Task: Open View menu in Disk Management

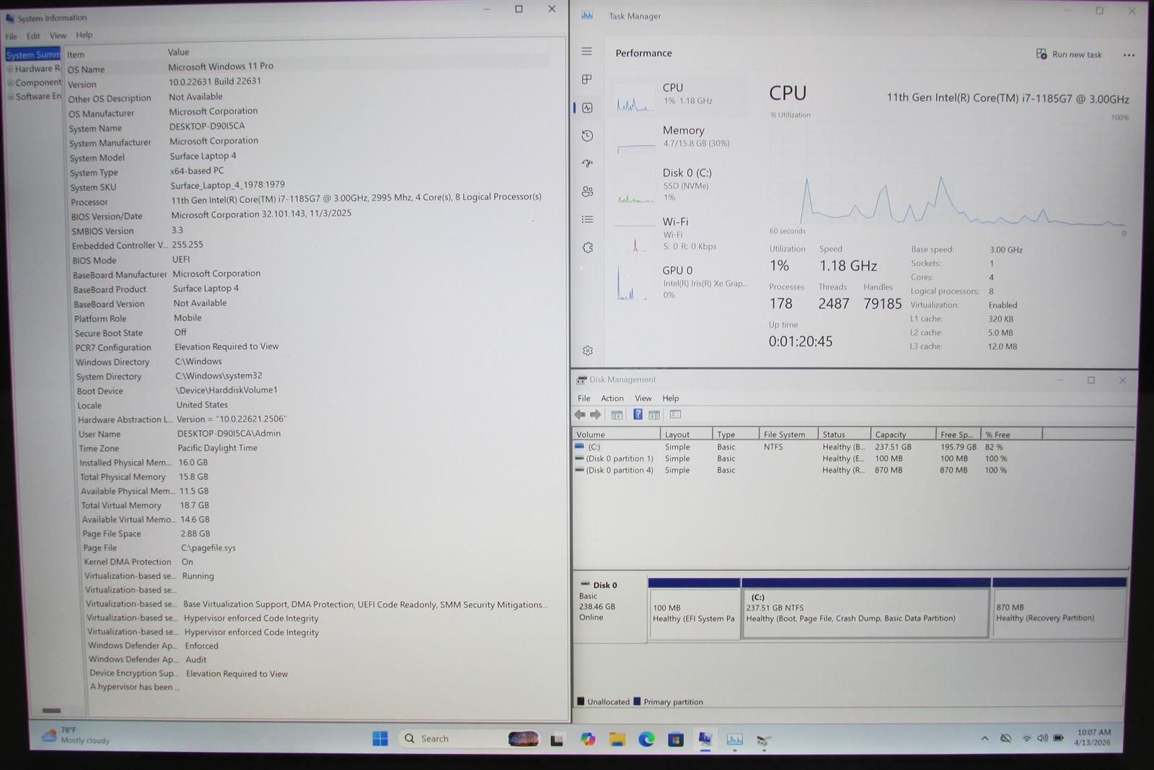Action: 643,398
